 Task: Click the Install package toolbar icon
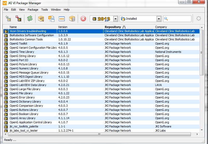(9, 19)
